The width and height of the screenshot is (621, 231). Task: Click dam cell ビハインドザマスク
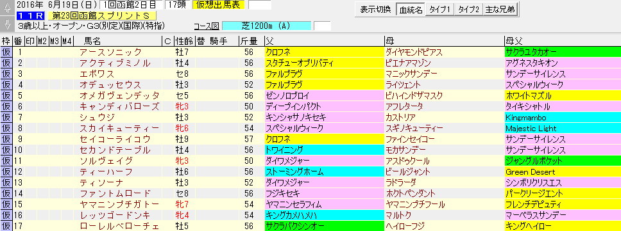point(444,95)
